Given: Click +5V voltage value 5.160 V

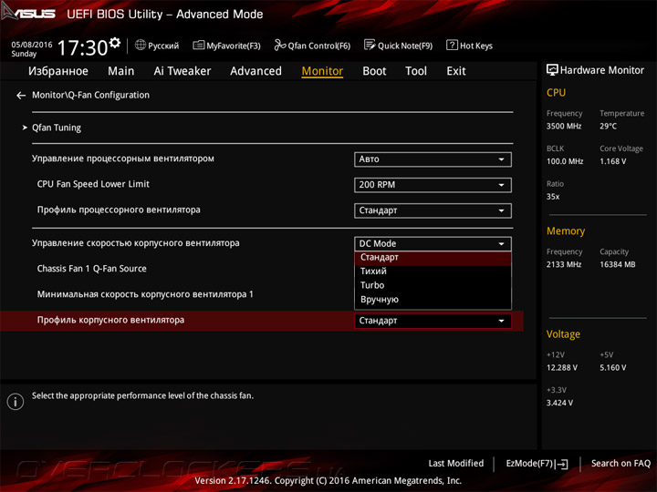Looking at the screenshot, I should point(613,368).
